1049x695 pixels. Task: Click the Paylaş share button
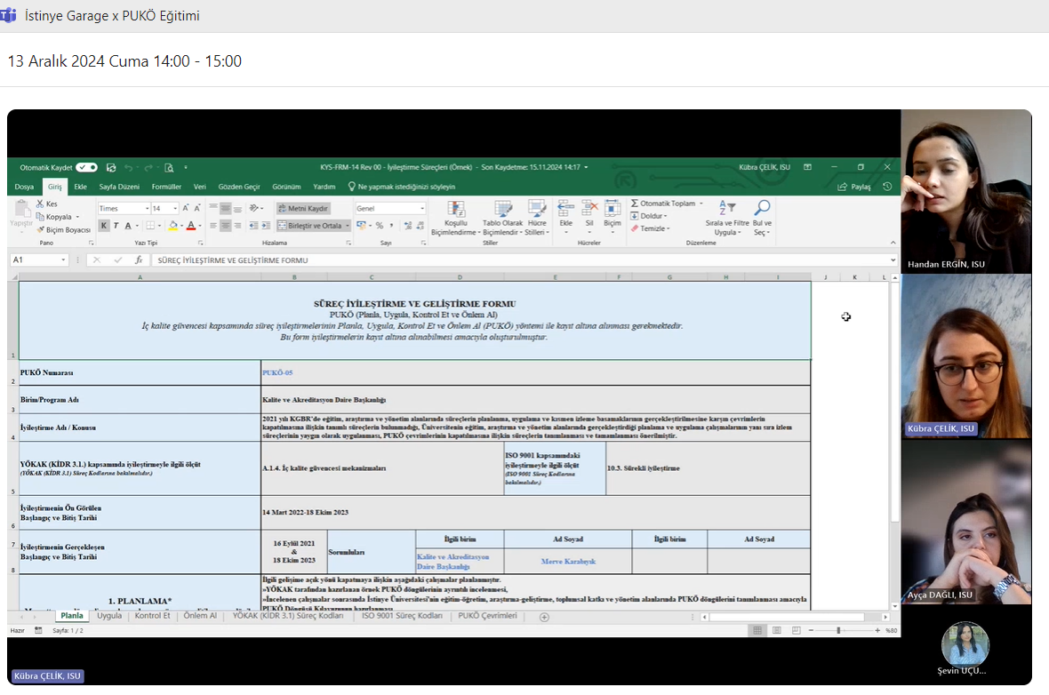pyautogui.click(x=853, y=187)
